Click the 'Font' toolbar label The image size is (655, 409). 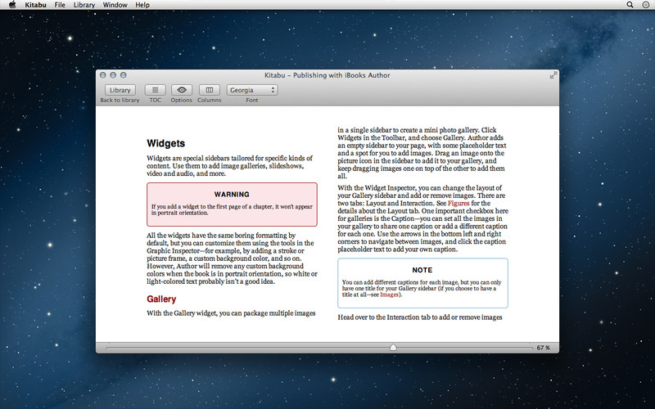coord(252,100)
